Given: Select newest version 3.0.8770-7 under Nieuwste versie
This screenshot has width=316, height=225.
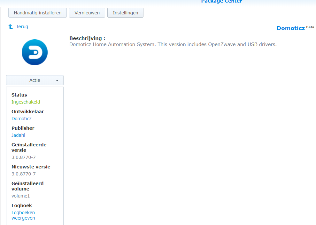Looking at the screenshot, I should coord(24,174).
